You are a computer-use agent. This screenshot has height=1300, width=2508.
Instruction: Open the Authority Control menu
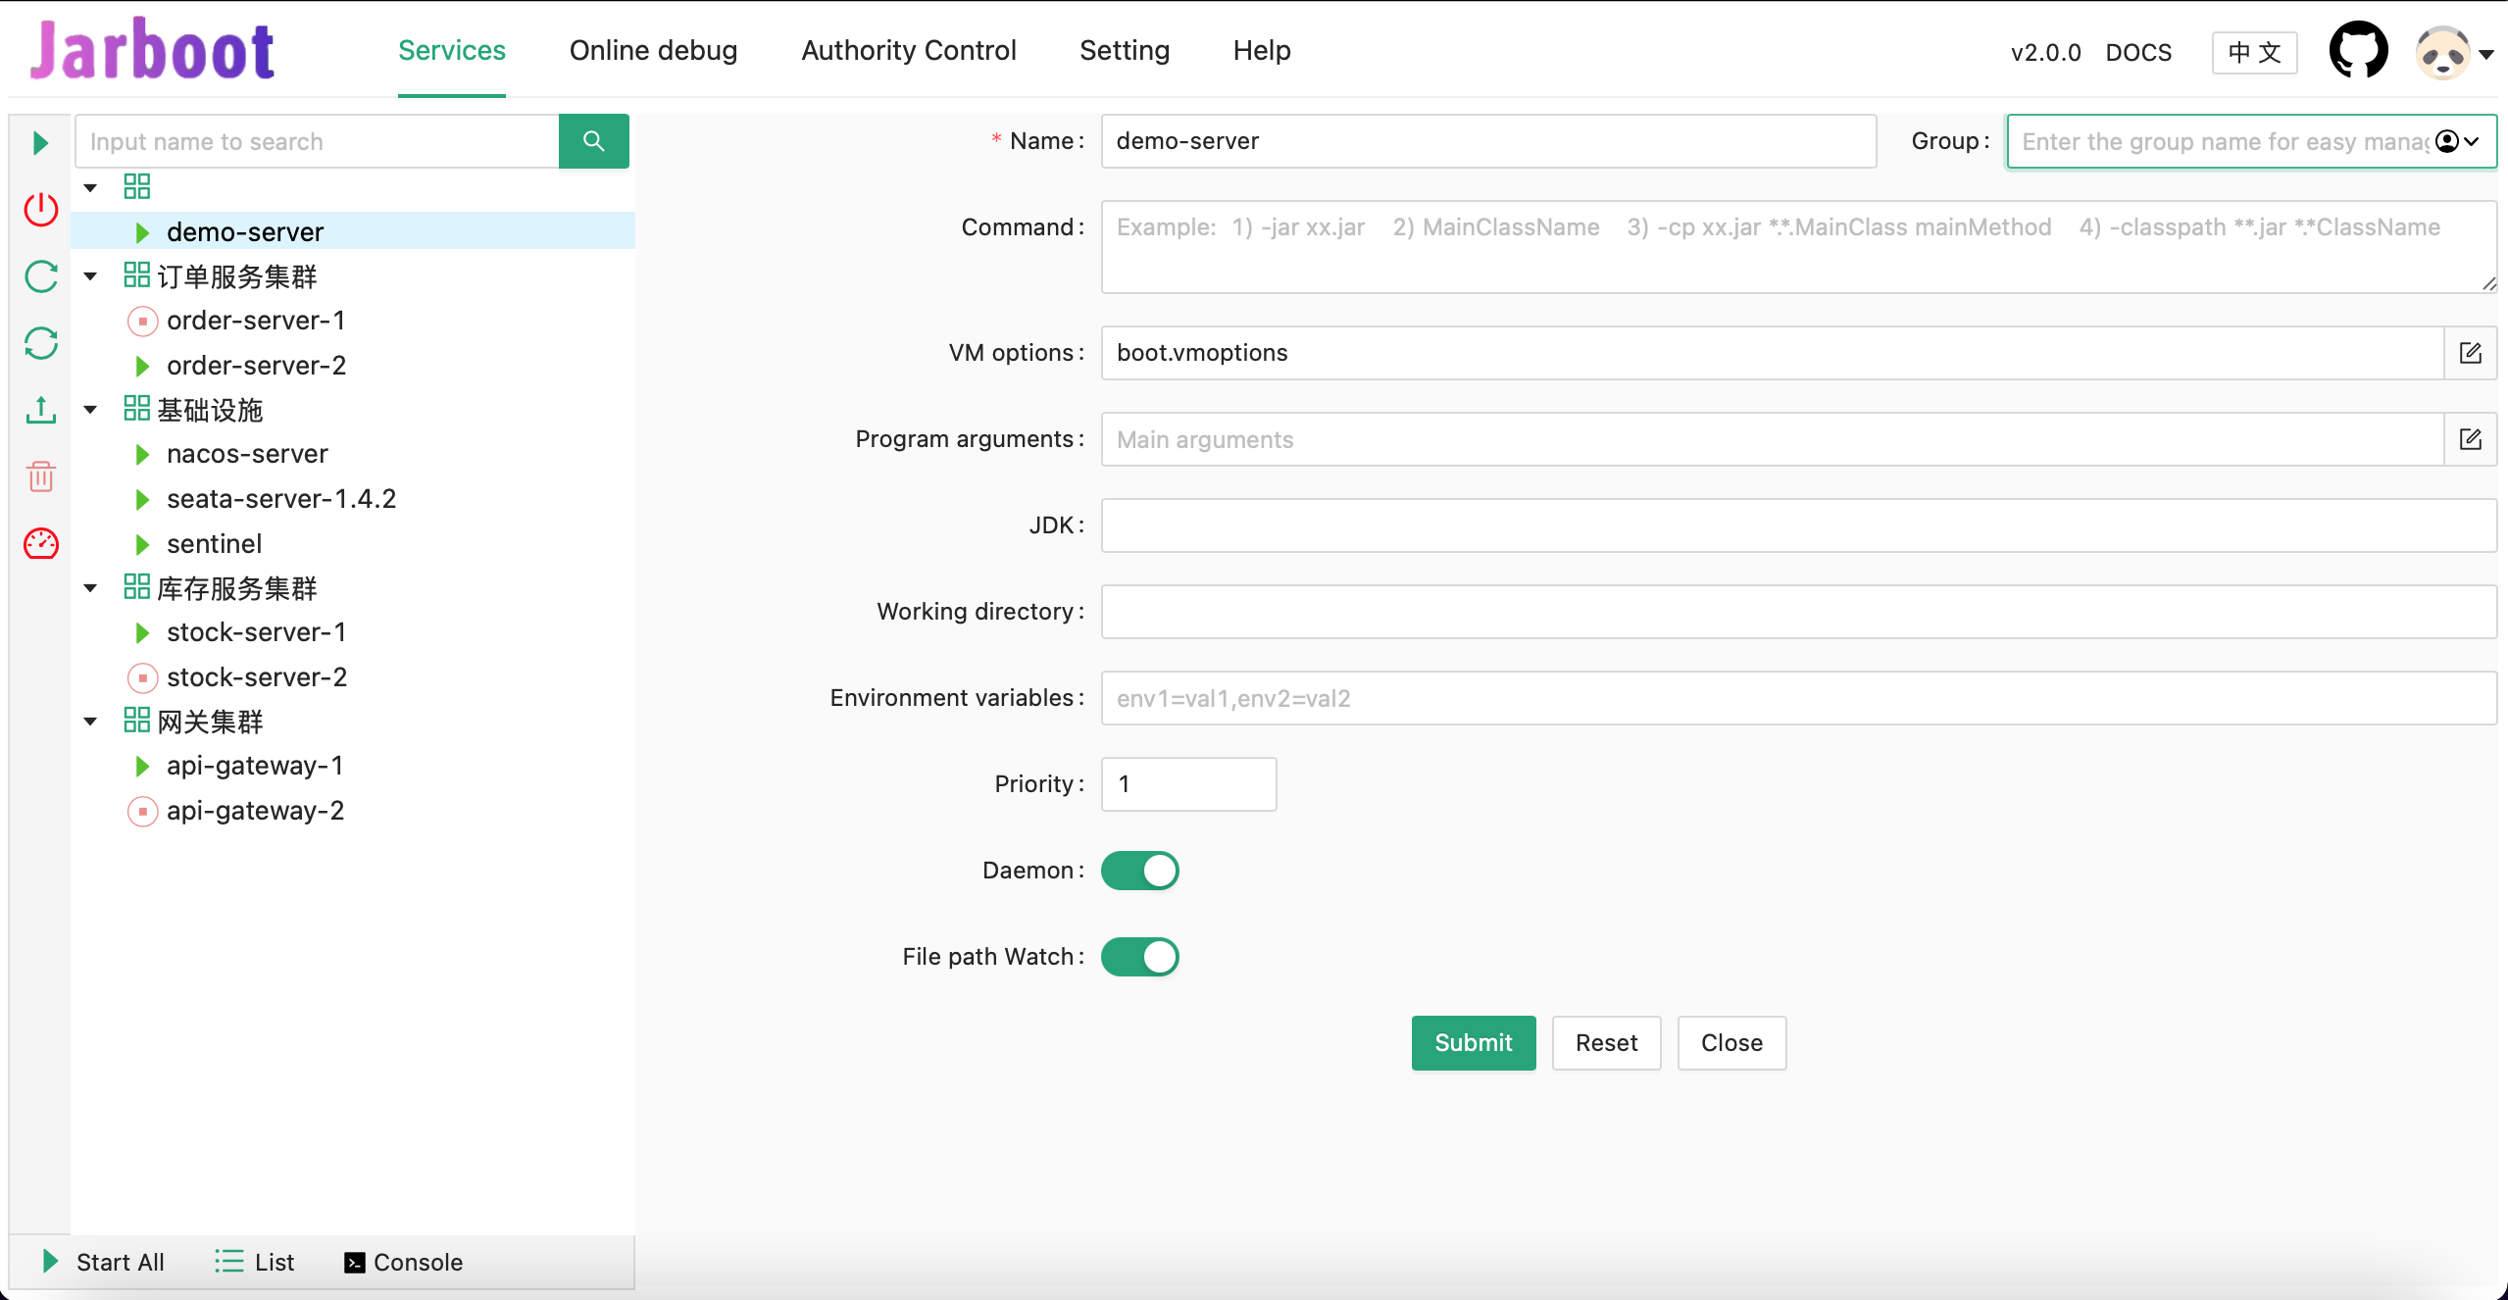(x=908, y=50)
